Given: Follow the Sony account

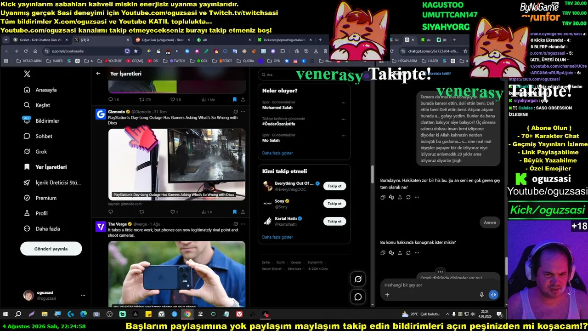Looking at the screenshot, I should click(x=334, y=204).
